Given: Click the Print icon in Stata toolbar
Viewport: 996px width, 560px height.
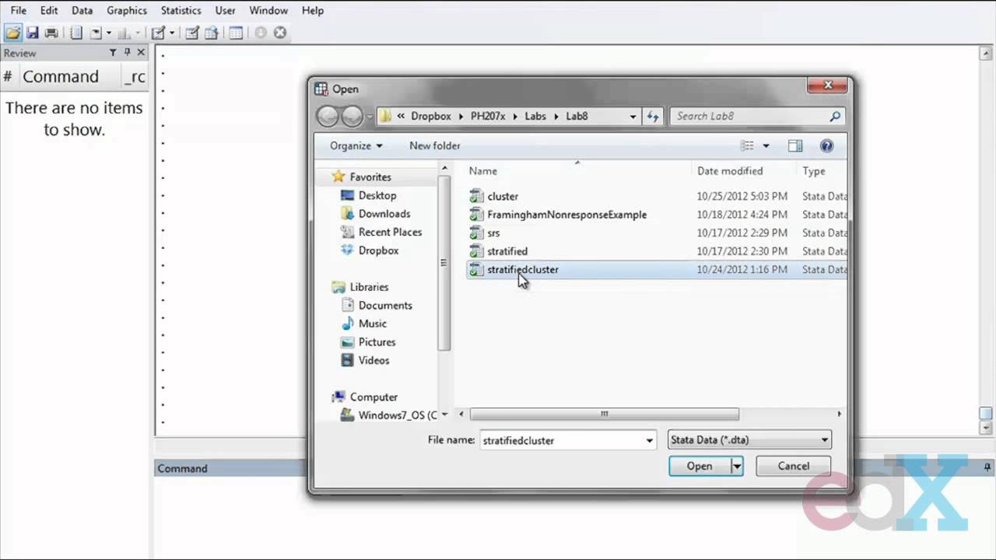Looking at the screenshot, I should coord(51,33).
